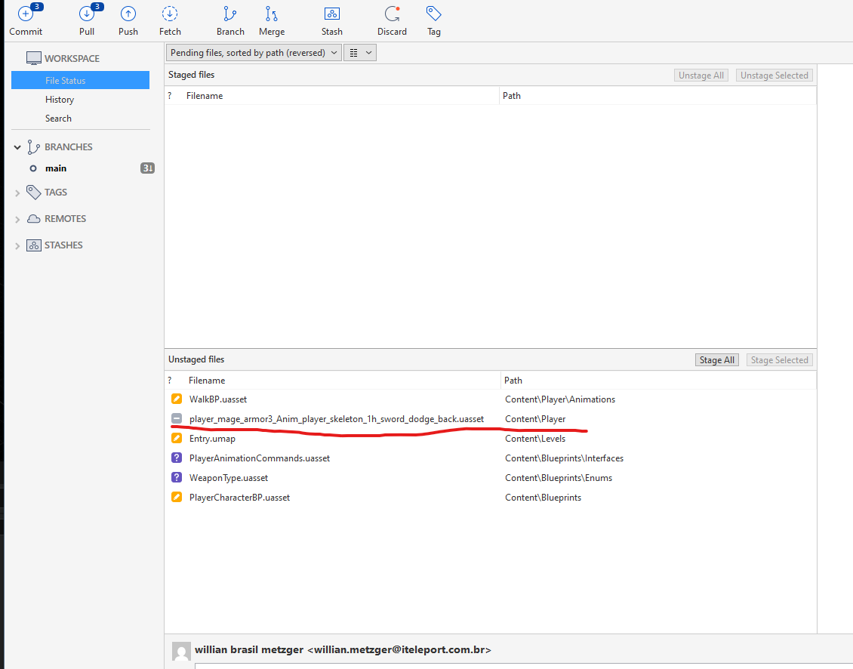Click status icon beside PlayerCharacterBP.uasset

176,497
